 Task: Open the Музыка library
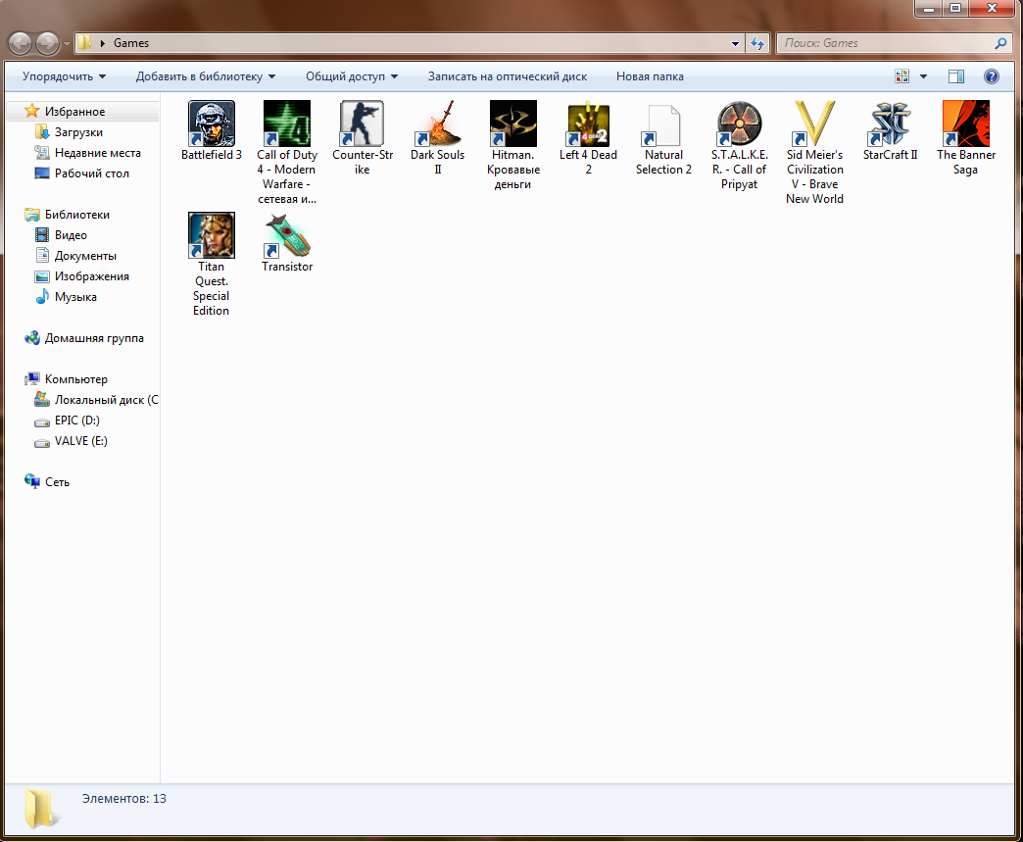click(75, 297)
